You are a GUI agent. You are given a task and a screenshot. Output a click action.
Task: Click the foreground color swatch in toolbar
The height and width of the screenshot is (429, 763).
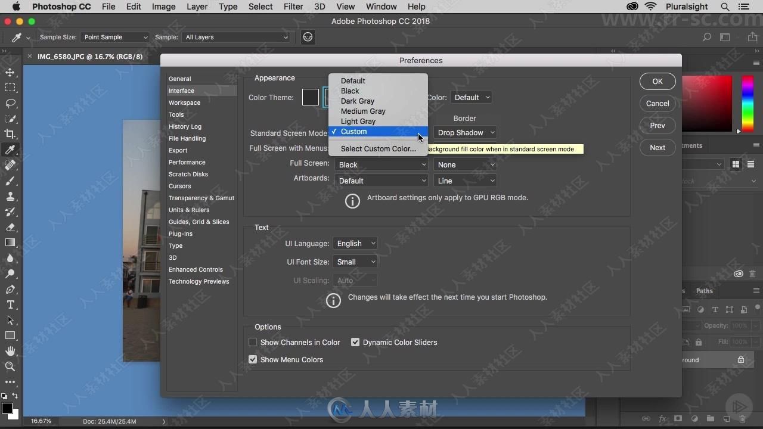7,408
